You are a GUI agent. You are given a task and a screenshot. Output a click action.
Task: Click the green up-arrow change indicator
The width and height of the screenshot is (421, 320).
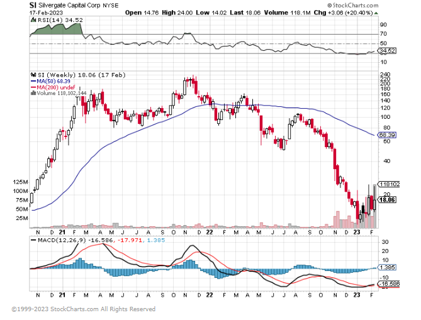[x=376, y=13]
